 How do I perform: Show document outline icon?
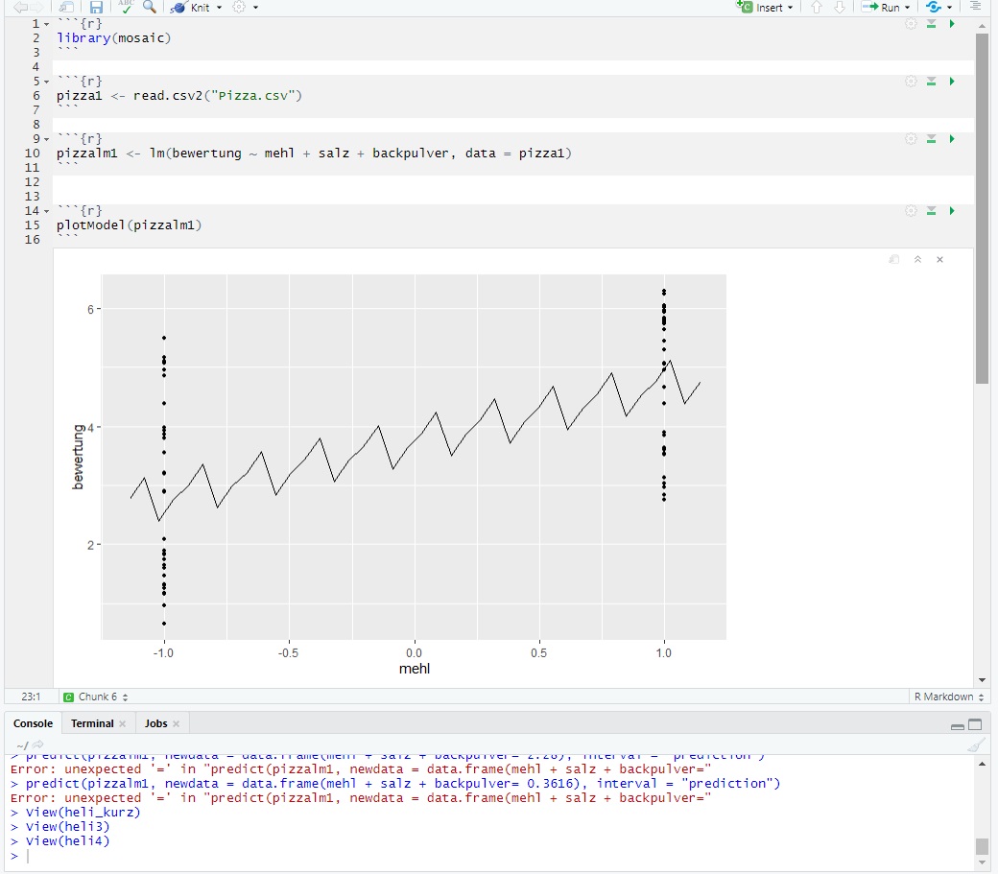click(975, 7)
